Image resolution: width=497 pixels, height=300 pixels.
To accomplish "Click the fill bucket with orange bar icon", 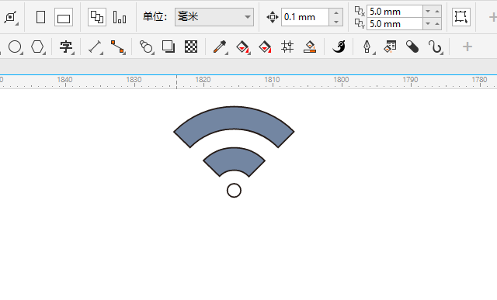I will coord(310,47).
